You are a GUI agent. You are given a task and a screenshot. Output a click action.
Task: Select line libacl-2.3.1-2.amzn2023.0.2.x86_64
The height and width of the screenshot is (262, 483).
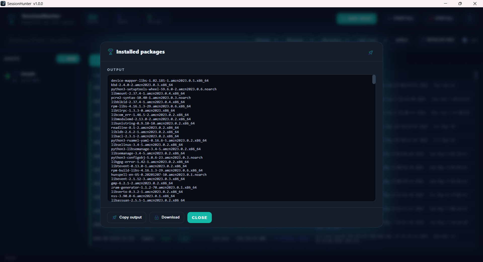click(145, 136)
